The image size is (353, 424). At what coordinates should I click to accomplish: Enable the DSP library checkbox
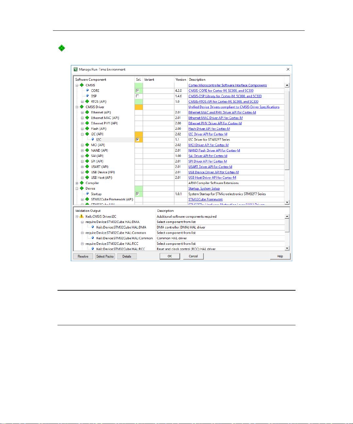click(138, 96)
